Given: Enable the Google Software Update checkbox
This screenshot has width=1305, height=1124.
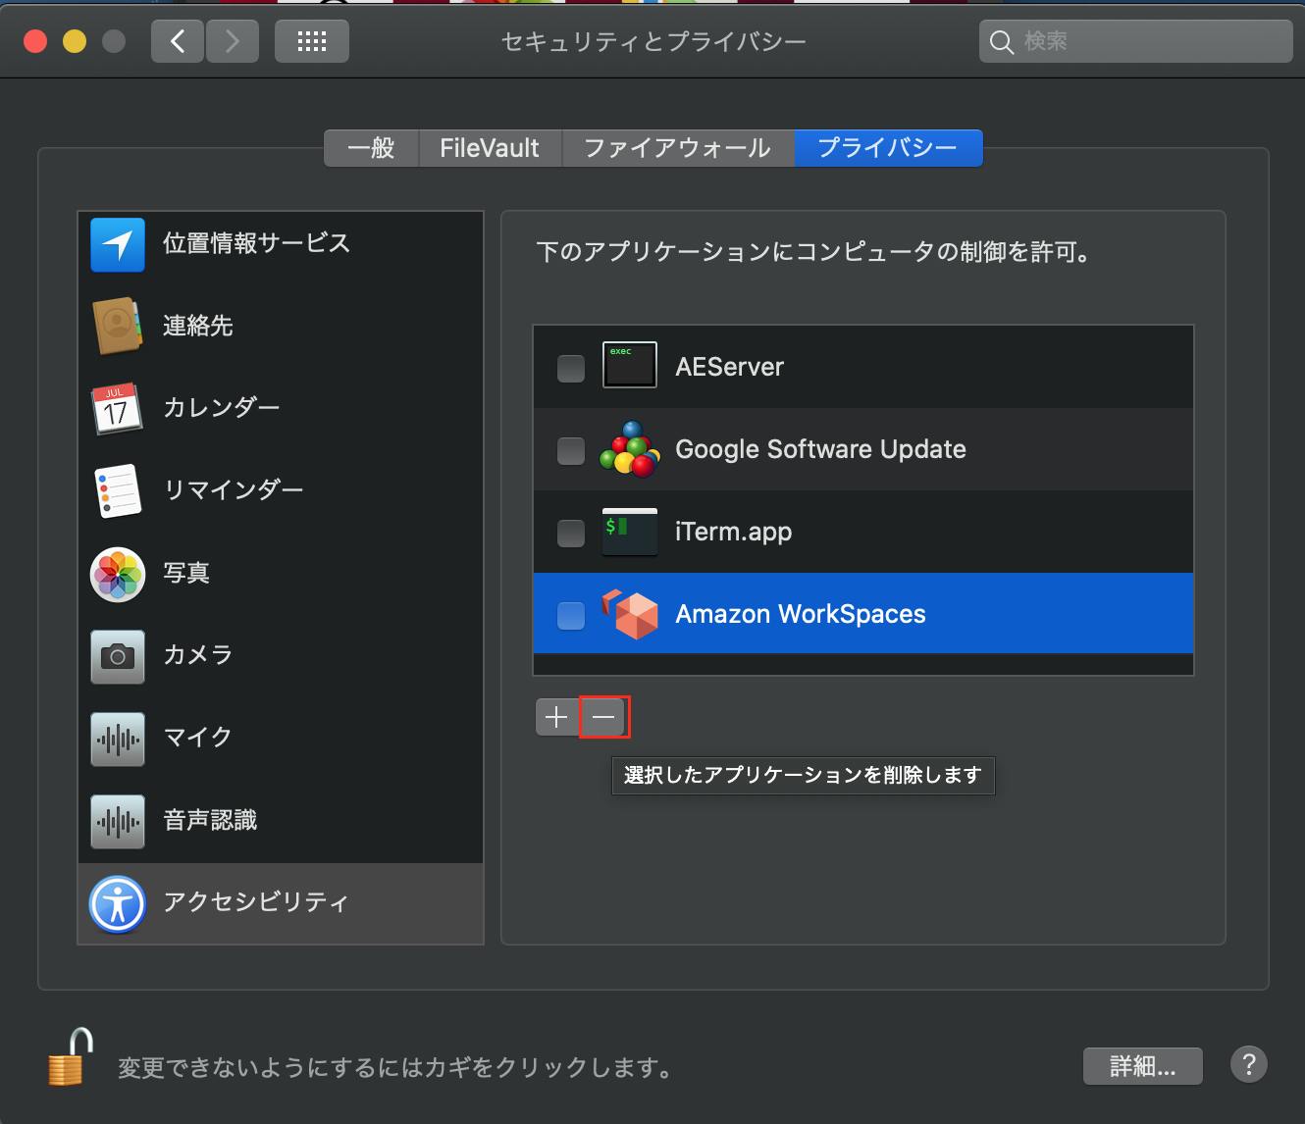Looking at the screenshot, I should pyautogui.click(x=571, y=450).
